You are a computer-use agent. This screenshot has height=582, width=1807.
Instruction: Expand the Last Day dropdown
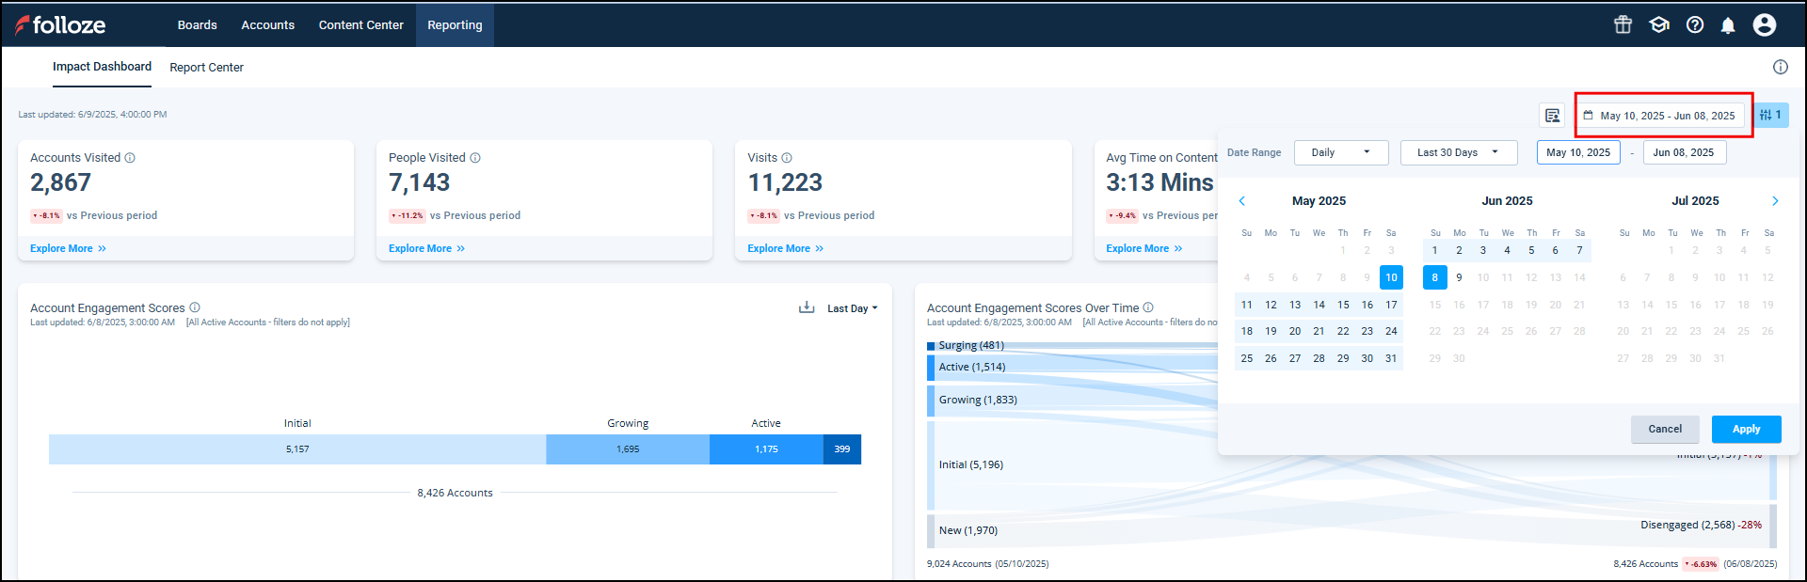point(852,308)
